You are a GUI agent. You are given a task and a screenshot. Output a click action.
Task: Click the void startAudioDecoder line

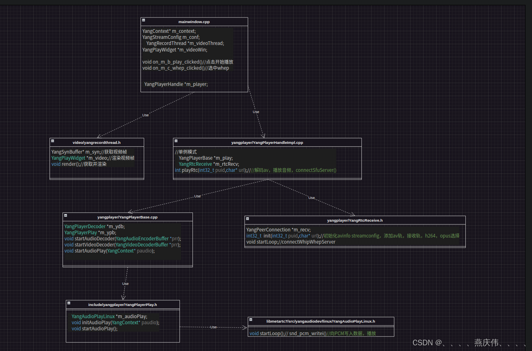click(123, 239)
